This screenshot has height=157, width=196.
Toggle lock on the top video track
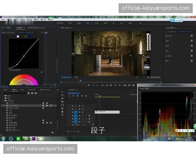73,106
